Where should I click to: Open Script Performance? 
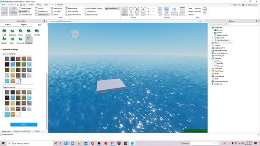click(73, 15)
